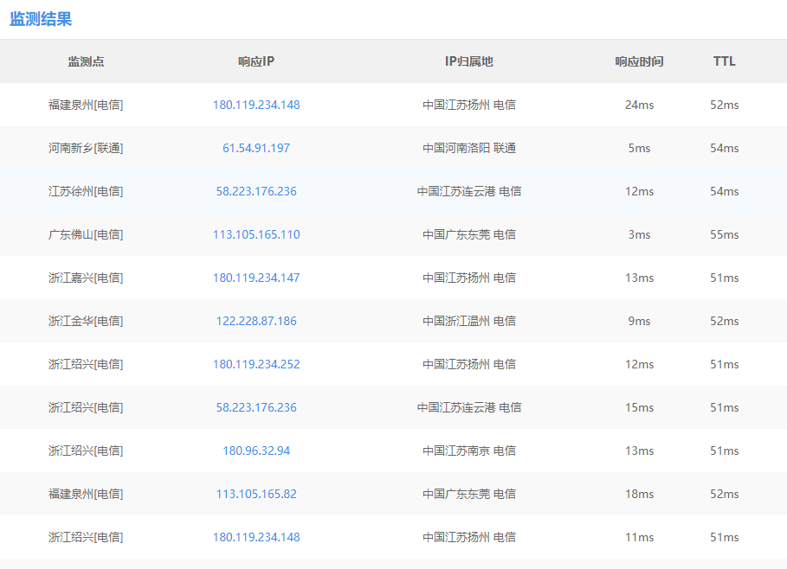Select the 122.228.87.186 IP link
Viewport: 787px width, 569px height.
pos(256,321)
